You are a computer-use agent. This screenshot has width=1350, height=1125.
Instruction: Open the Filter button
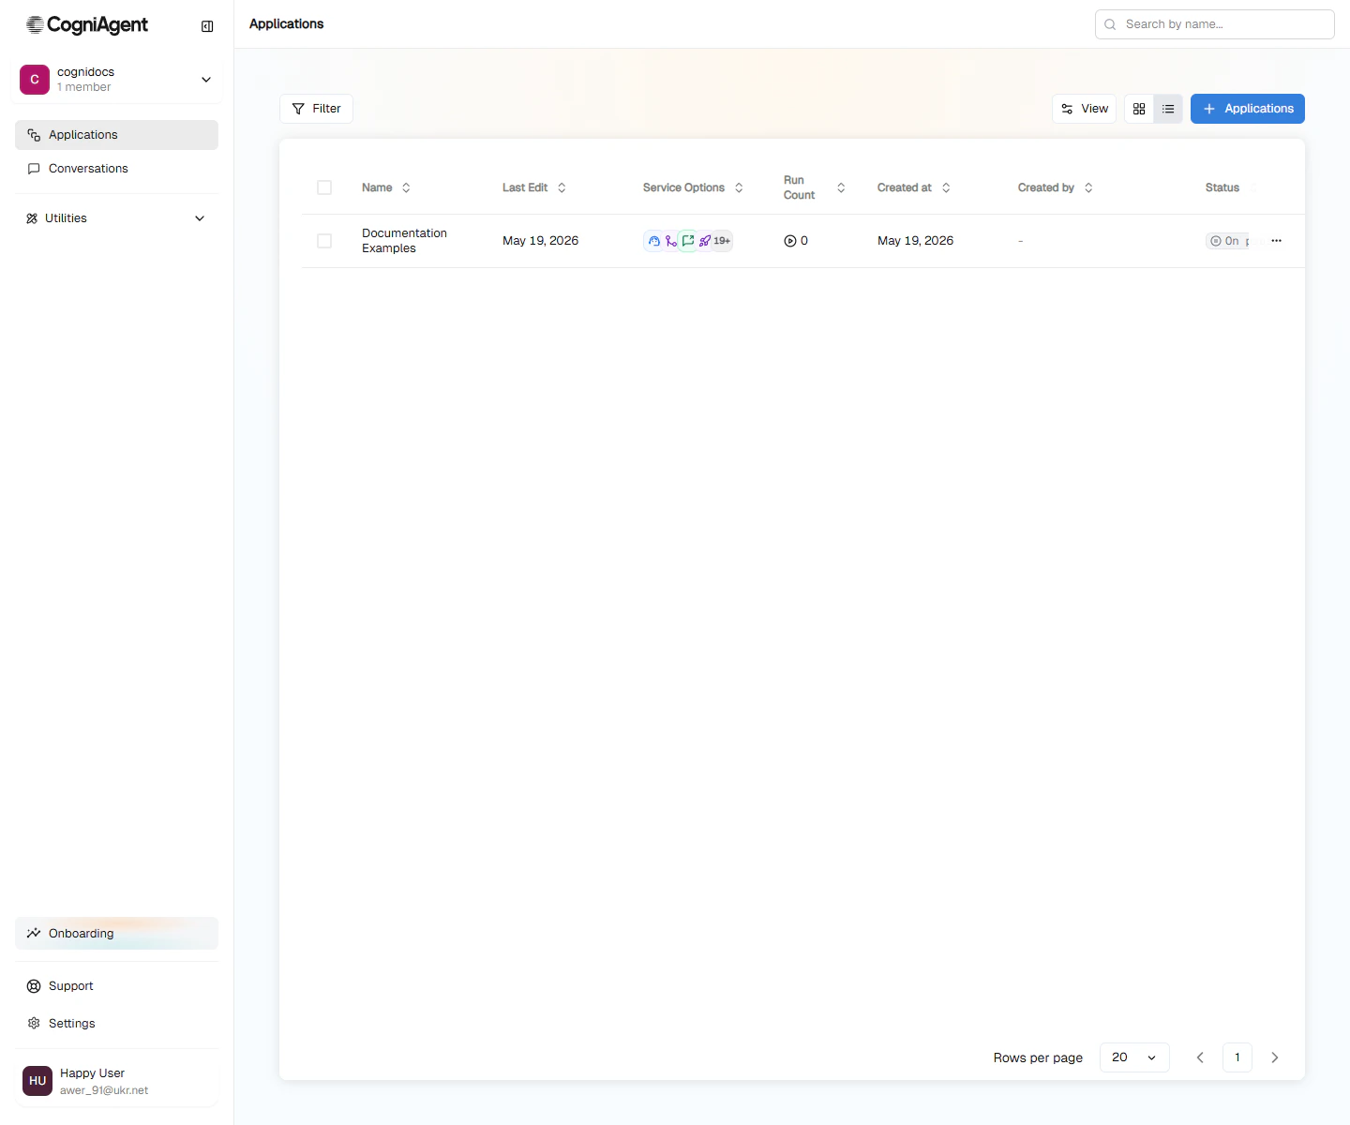316,109
